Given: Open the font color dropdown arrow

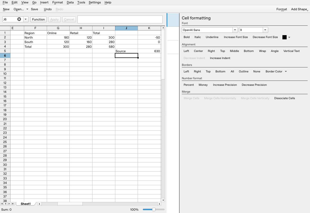Looking at the screenshot, I should click(x=289, y=37).
